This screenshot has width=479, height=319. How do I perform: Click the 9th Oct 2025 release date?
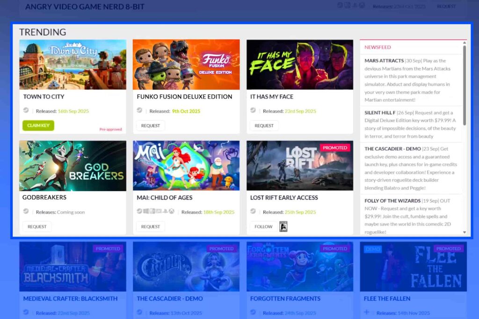coord(186,111)
